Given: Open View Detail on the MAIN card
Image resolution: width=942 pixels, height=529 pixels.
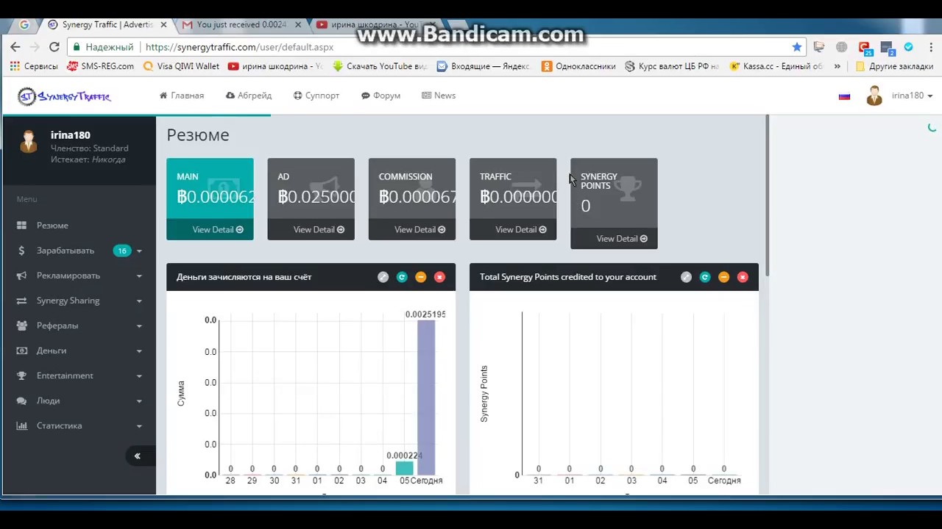Looking at the screenshot, I should (217, 229).
